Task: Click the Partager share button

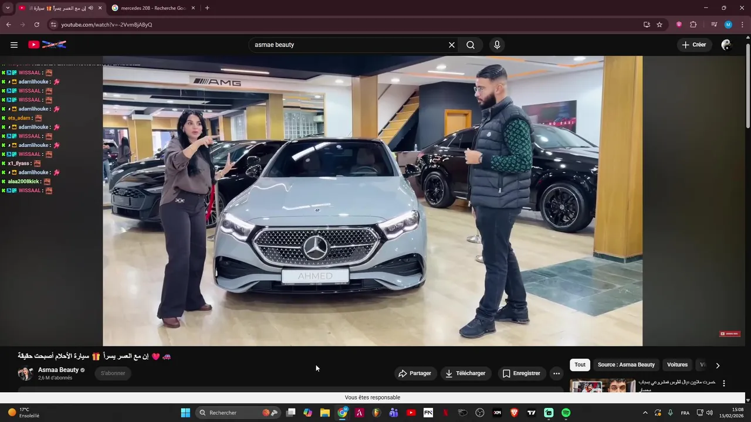Action: point(414,373)
